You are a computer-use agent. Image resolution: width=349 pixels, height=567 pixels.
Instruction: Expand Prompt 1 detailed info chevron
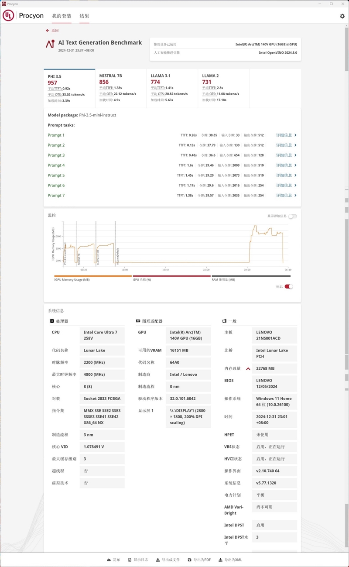(295, 135)
